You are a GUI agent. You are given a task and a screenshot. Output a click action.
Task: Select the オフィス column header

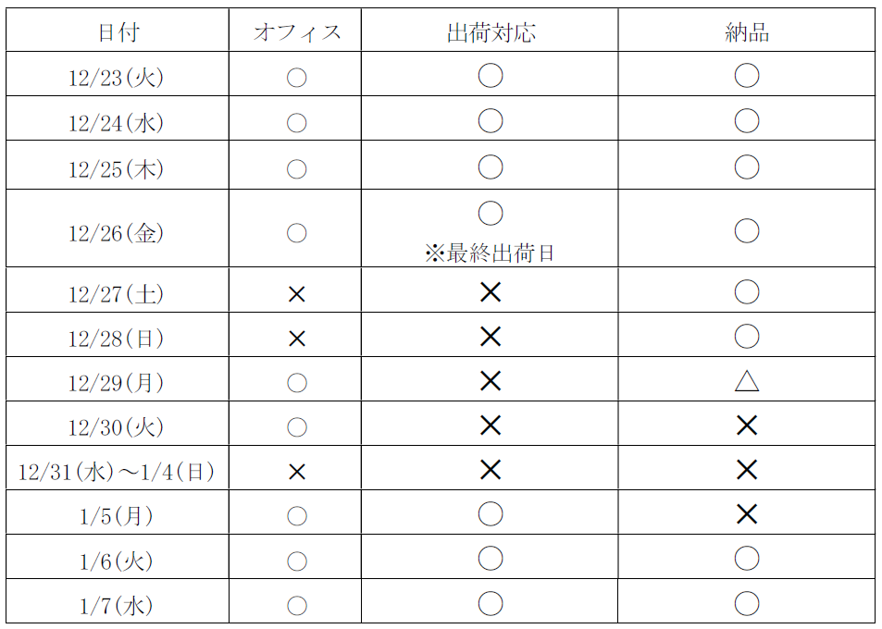coord(296,33)
